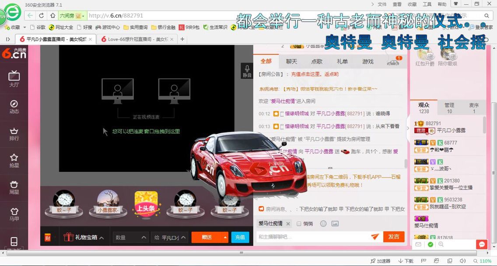
Task: Expand the 礼物宝箱 gift box
Action: (84, 238)
